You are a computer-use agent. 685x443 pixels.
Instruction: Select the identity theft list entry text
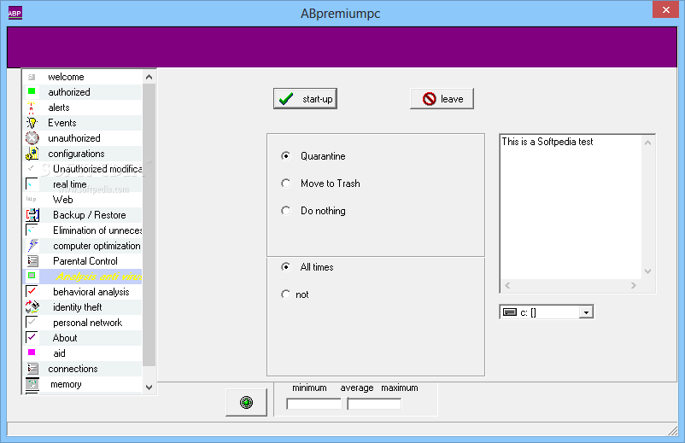(x=78, y=307)
